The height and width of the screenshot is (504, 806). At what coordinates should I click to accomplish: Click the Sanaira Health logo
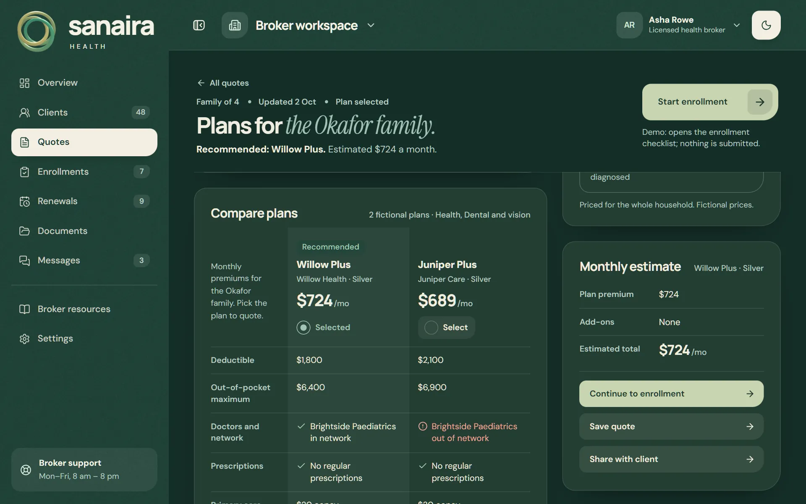(x=86, y=31)
